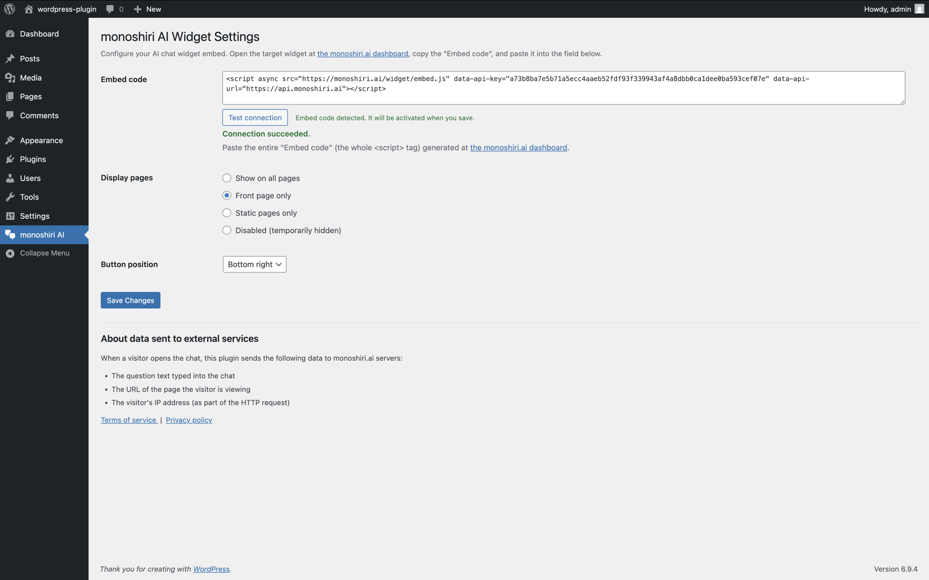Open the admin avatar in the top bar
Image resolution: width=929 pixels, height=580 pixels.
click(x=919, y=9)
